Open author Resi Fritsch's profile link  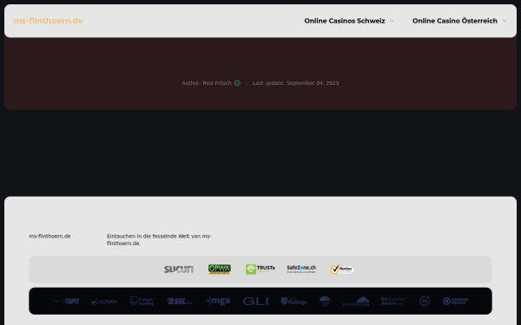tap(217, 83)
